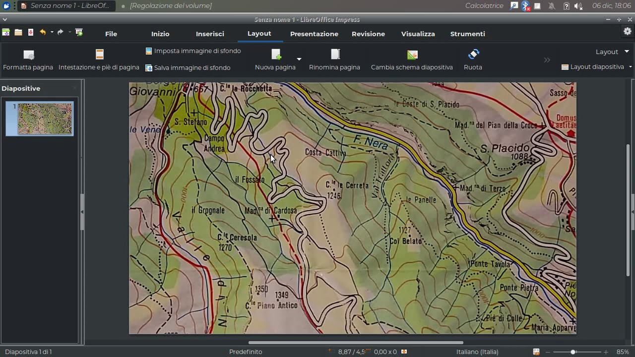Click the zoom in plus button
The image size is (635, 357).
[606, 352]
